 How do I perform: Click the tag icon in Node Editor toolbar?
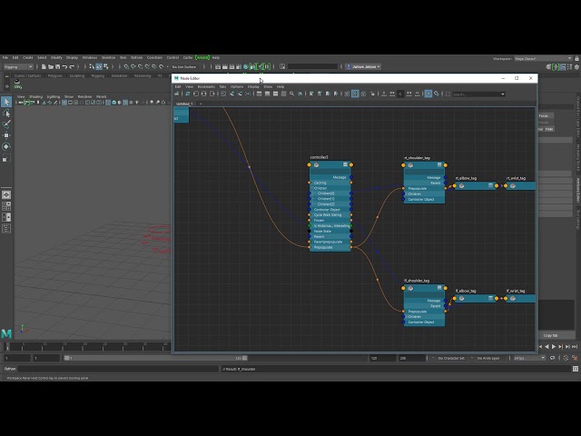(437, 94)
